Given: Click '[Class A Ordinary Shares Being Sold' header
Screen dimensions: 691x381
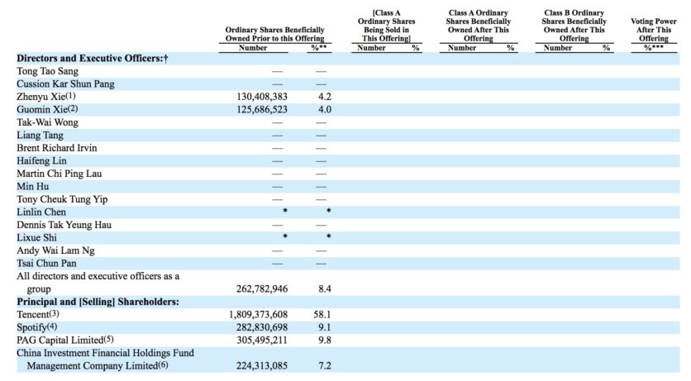Looking at the screenshot, I should 386,26.
